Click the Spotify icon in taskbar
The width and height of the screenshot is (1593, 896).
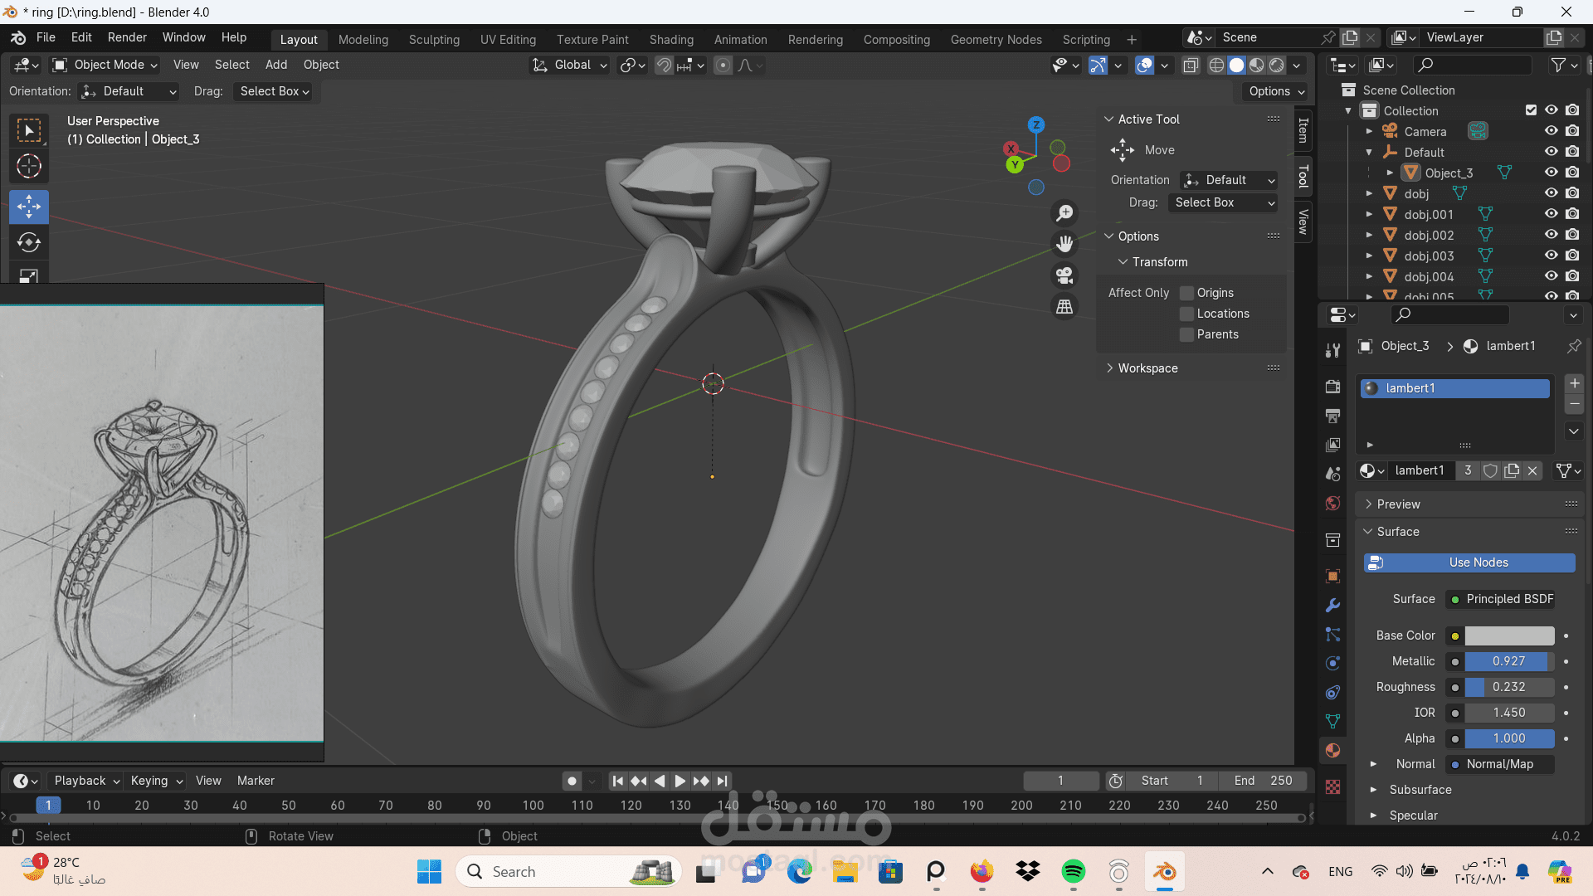(1073, 871)
